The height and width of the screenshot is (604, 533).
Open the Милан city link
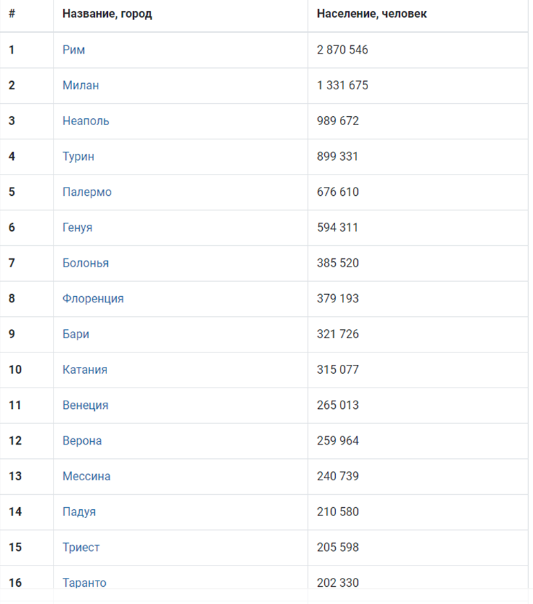[80, 85]
